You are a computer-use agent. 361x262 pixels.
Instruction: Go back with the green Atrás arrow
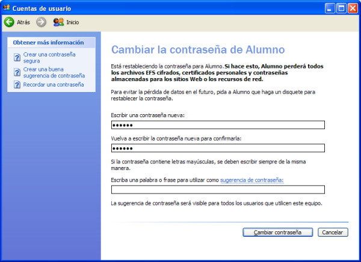coord(9,22)
